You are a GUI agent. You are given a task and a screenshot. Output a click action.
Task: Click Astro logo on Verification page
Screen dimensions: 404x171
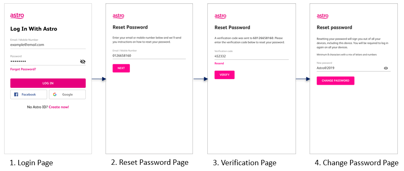pyautogui.click(x=220, y=16)
